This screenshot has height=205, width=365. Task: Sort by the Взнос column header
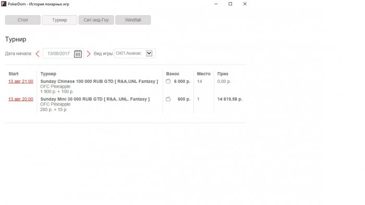pyautogui.click(x=173, y=74)
